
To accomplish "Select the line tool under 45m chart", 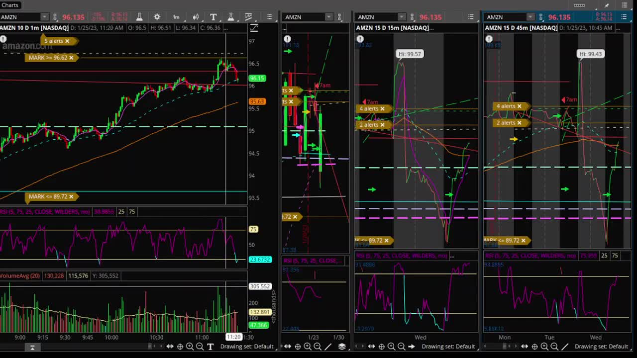I will tap(565, 347).
